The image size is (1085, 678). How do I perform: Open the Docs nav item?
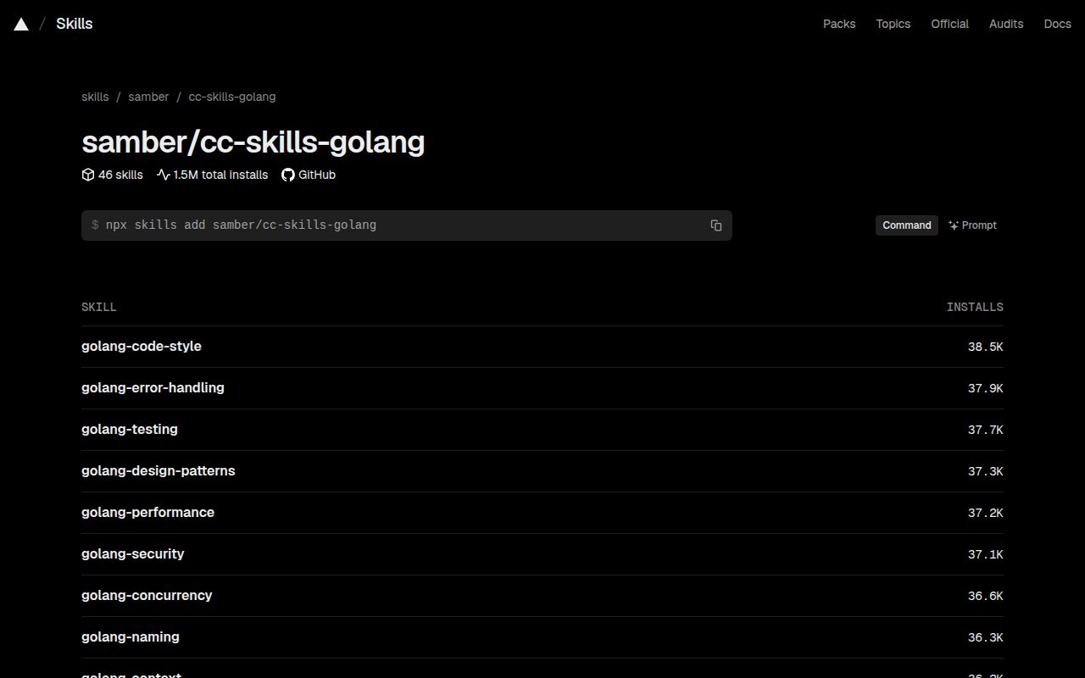tap(1057, 24)
